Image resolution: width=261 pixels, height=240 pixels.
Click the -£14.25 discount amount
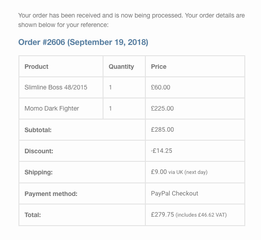click(162, 151)
